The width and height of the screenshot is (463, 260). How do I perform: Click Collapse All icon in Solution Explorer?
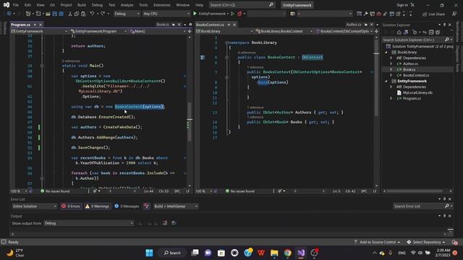tap(431, 32)
